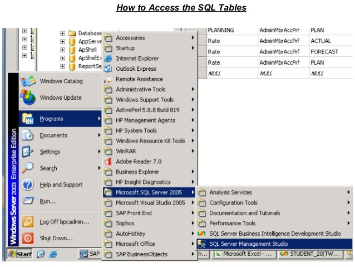The width and height of the screenshot is (355, 267).
Task: Open Microsoft Visual Studio 2005 folder
Action: (x=150, y=202)
